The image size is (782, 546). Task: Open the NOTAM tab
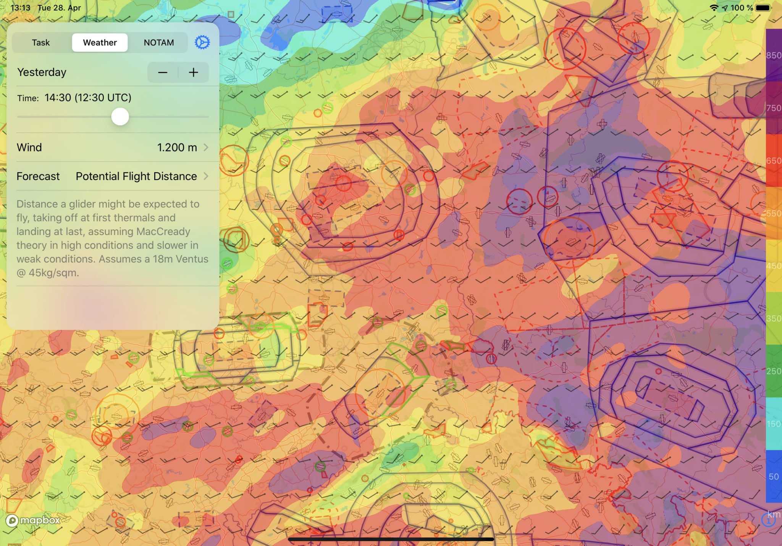pyautogui.click(x=158, y=42)
